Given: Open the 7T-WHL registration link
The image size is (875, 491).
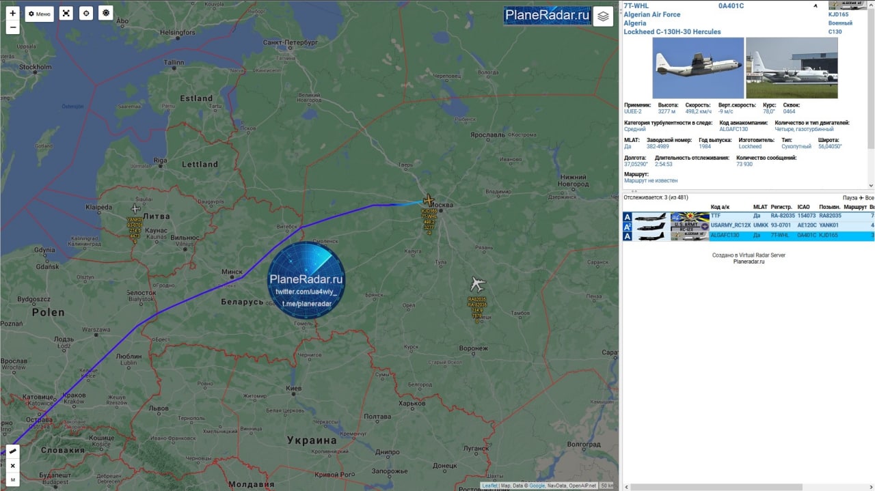Looking at the screenshot, I should [636, 5].
